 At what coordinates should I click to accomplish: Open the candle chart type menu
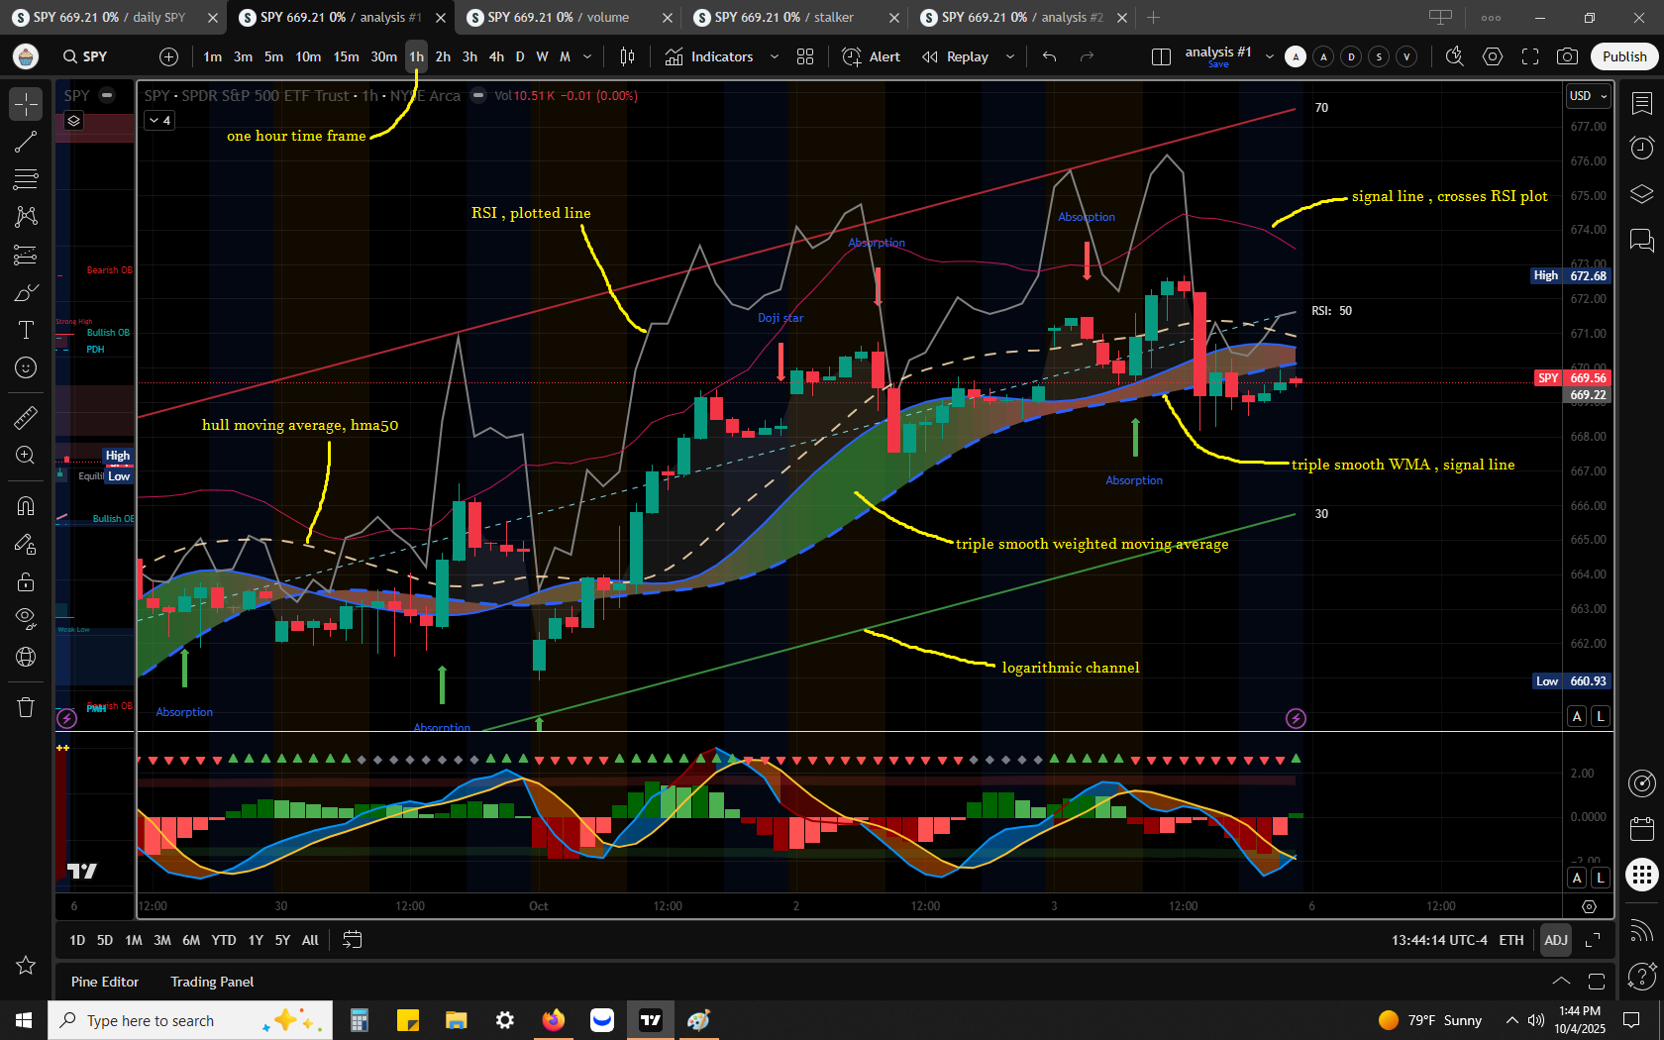[x=627, y=56]
